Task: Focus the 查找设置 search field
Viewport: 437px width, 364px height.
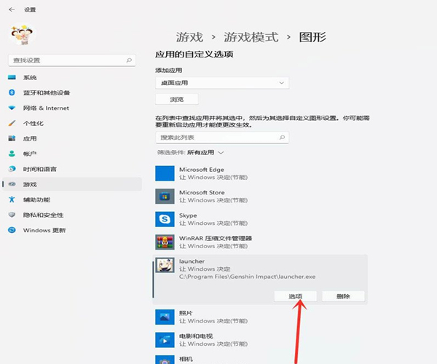Action: tap(72, 60)
